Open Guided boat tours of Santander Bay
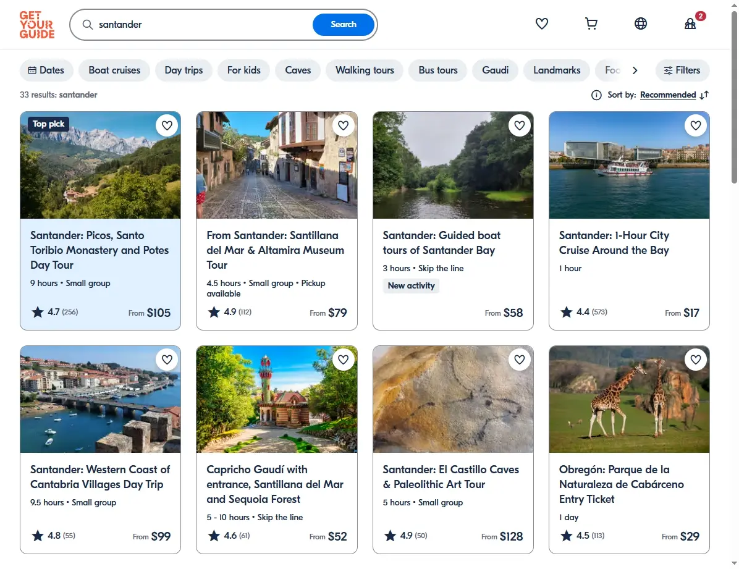739x569 pixels. [442, 243]
